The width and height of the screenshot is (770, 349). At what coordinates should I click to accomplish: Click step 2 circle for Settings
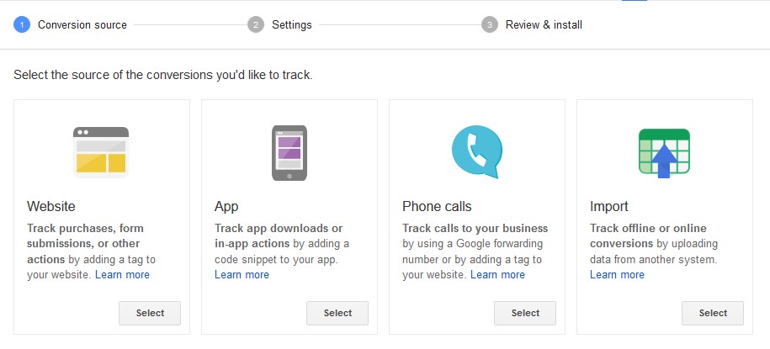point(256,24)
